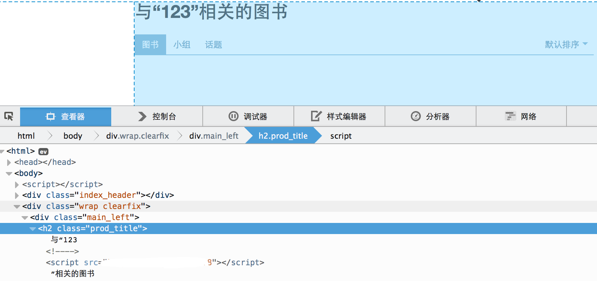
Task: Click the profiler stopwatch icon
Action: pyautogui.click(x=415, y=116)
